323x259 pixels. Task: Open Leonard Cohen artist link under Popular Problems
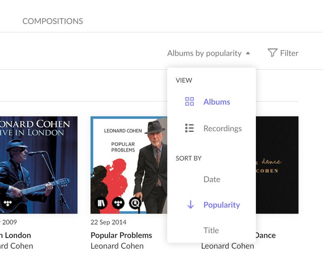click(x=117, y=246)
